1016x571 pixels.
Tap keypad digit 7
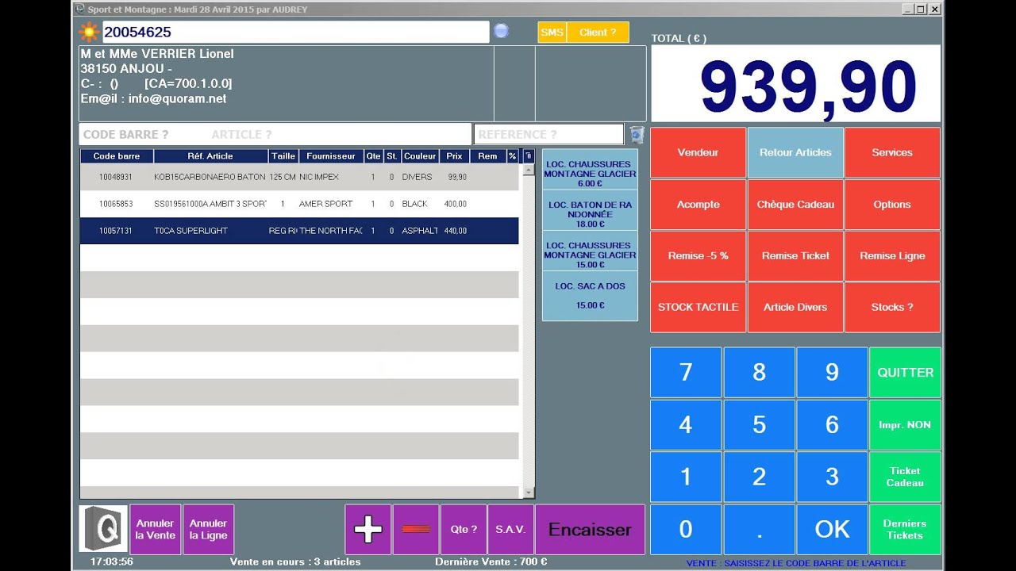[686, 372]
